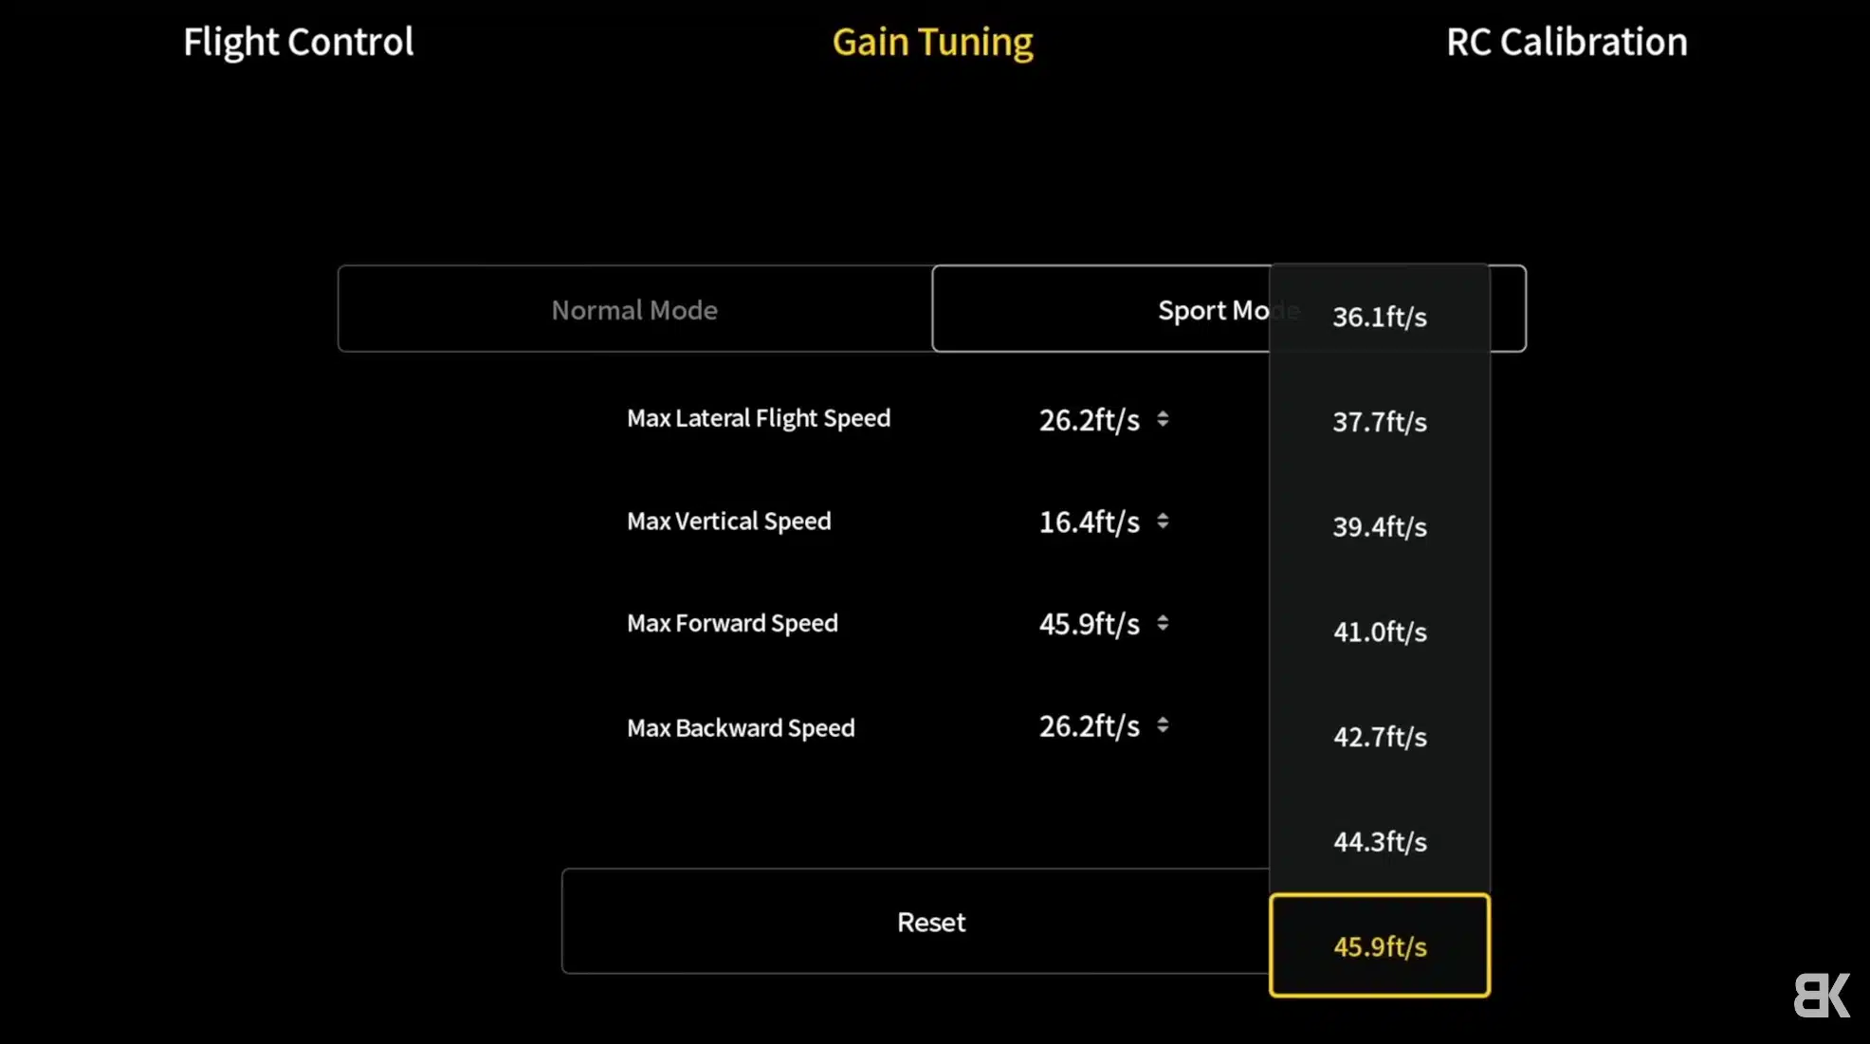Choose 36.1ft/s from the speed list
Image resolution: width=1870 pixels, height=1044 pixels.
click(x=1380, y=317)
